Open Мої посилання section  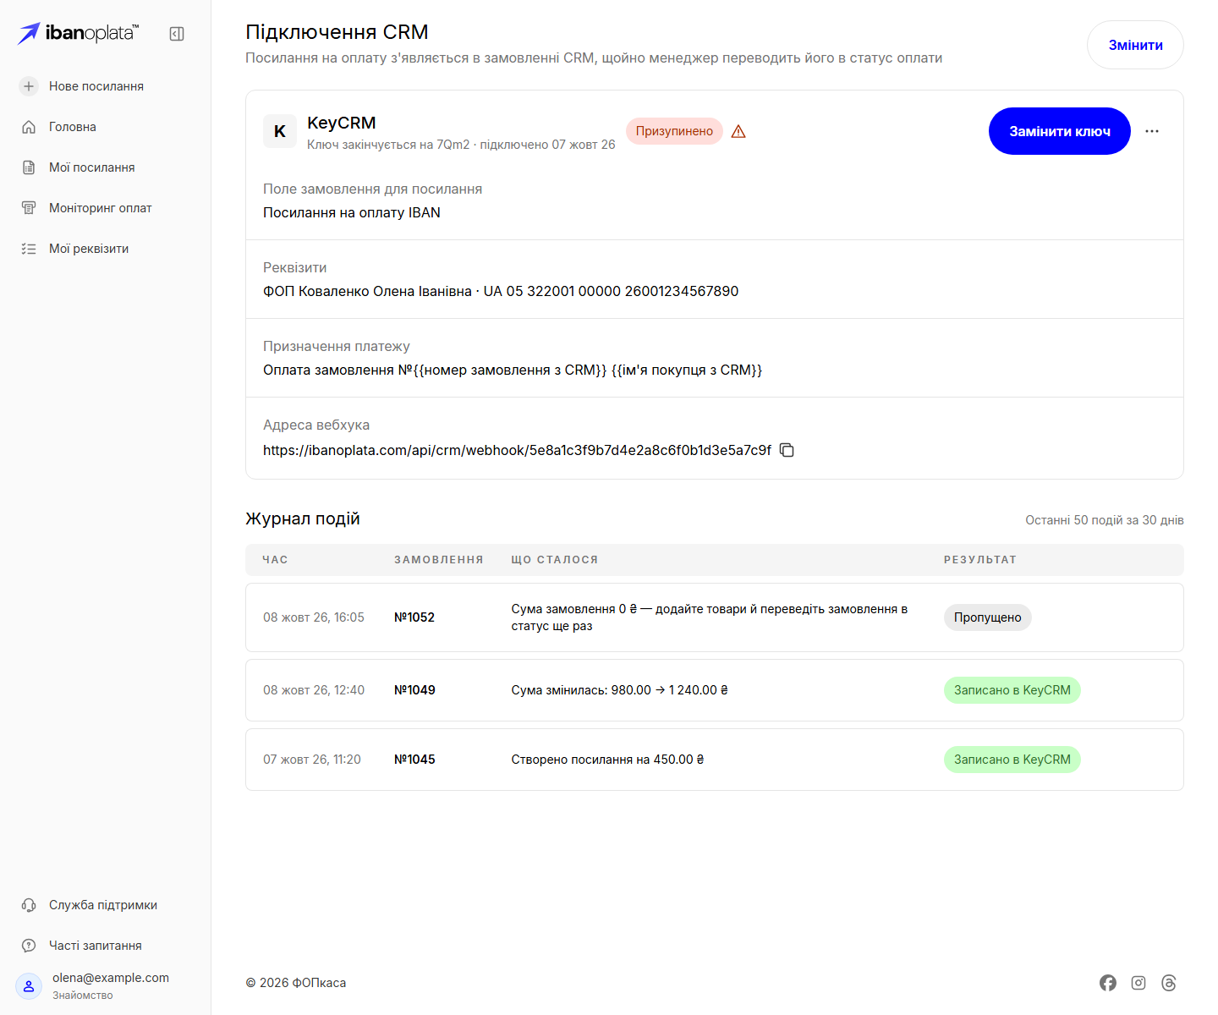coord(92,167)
